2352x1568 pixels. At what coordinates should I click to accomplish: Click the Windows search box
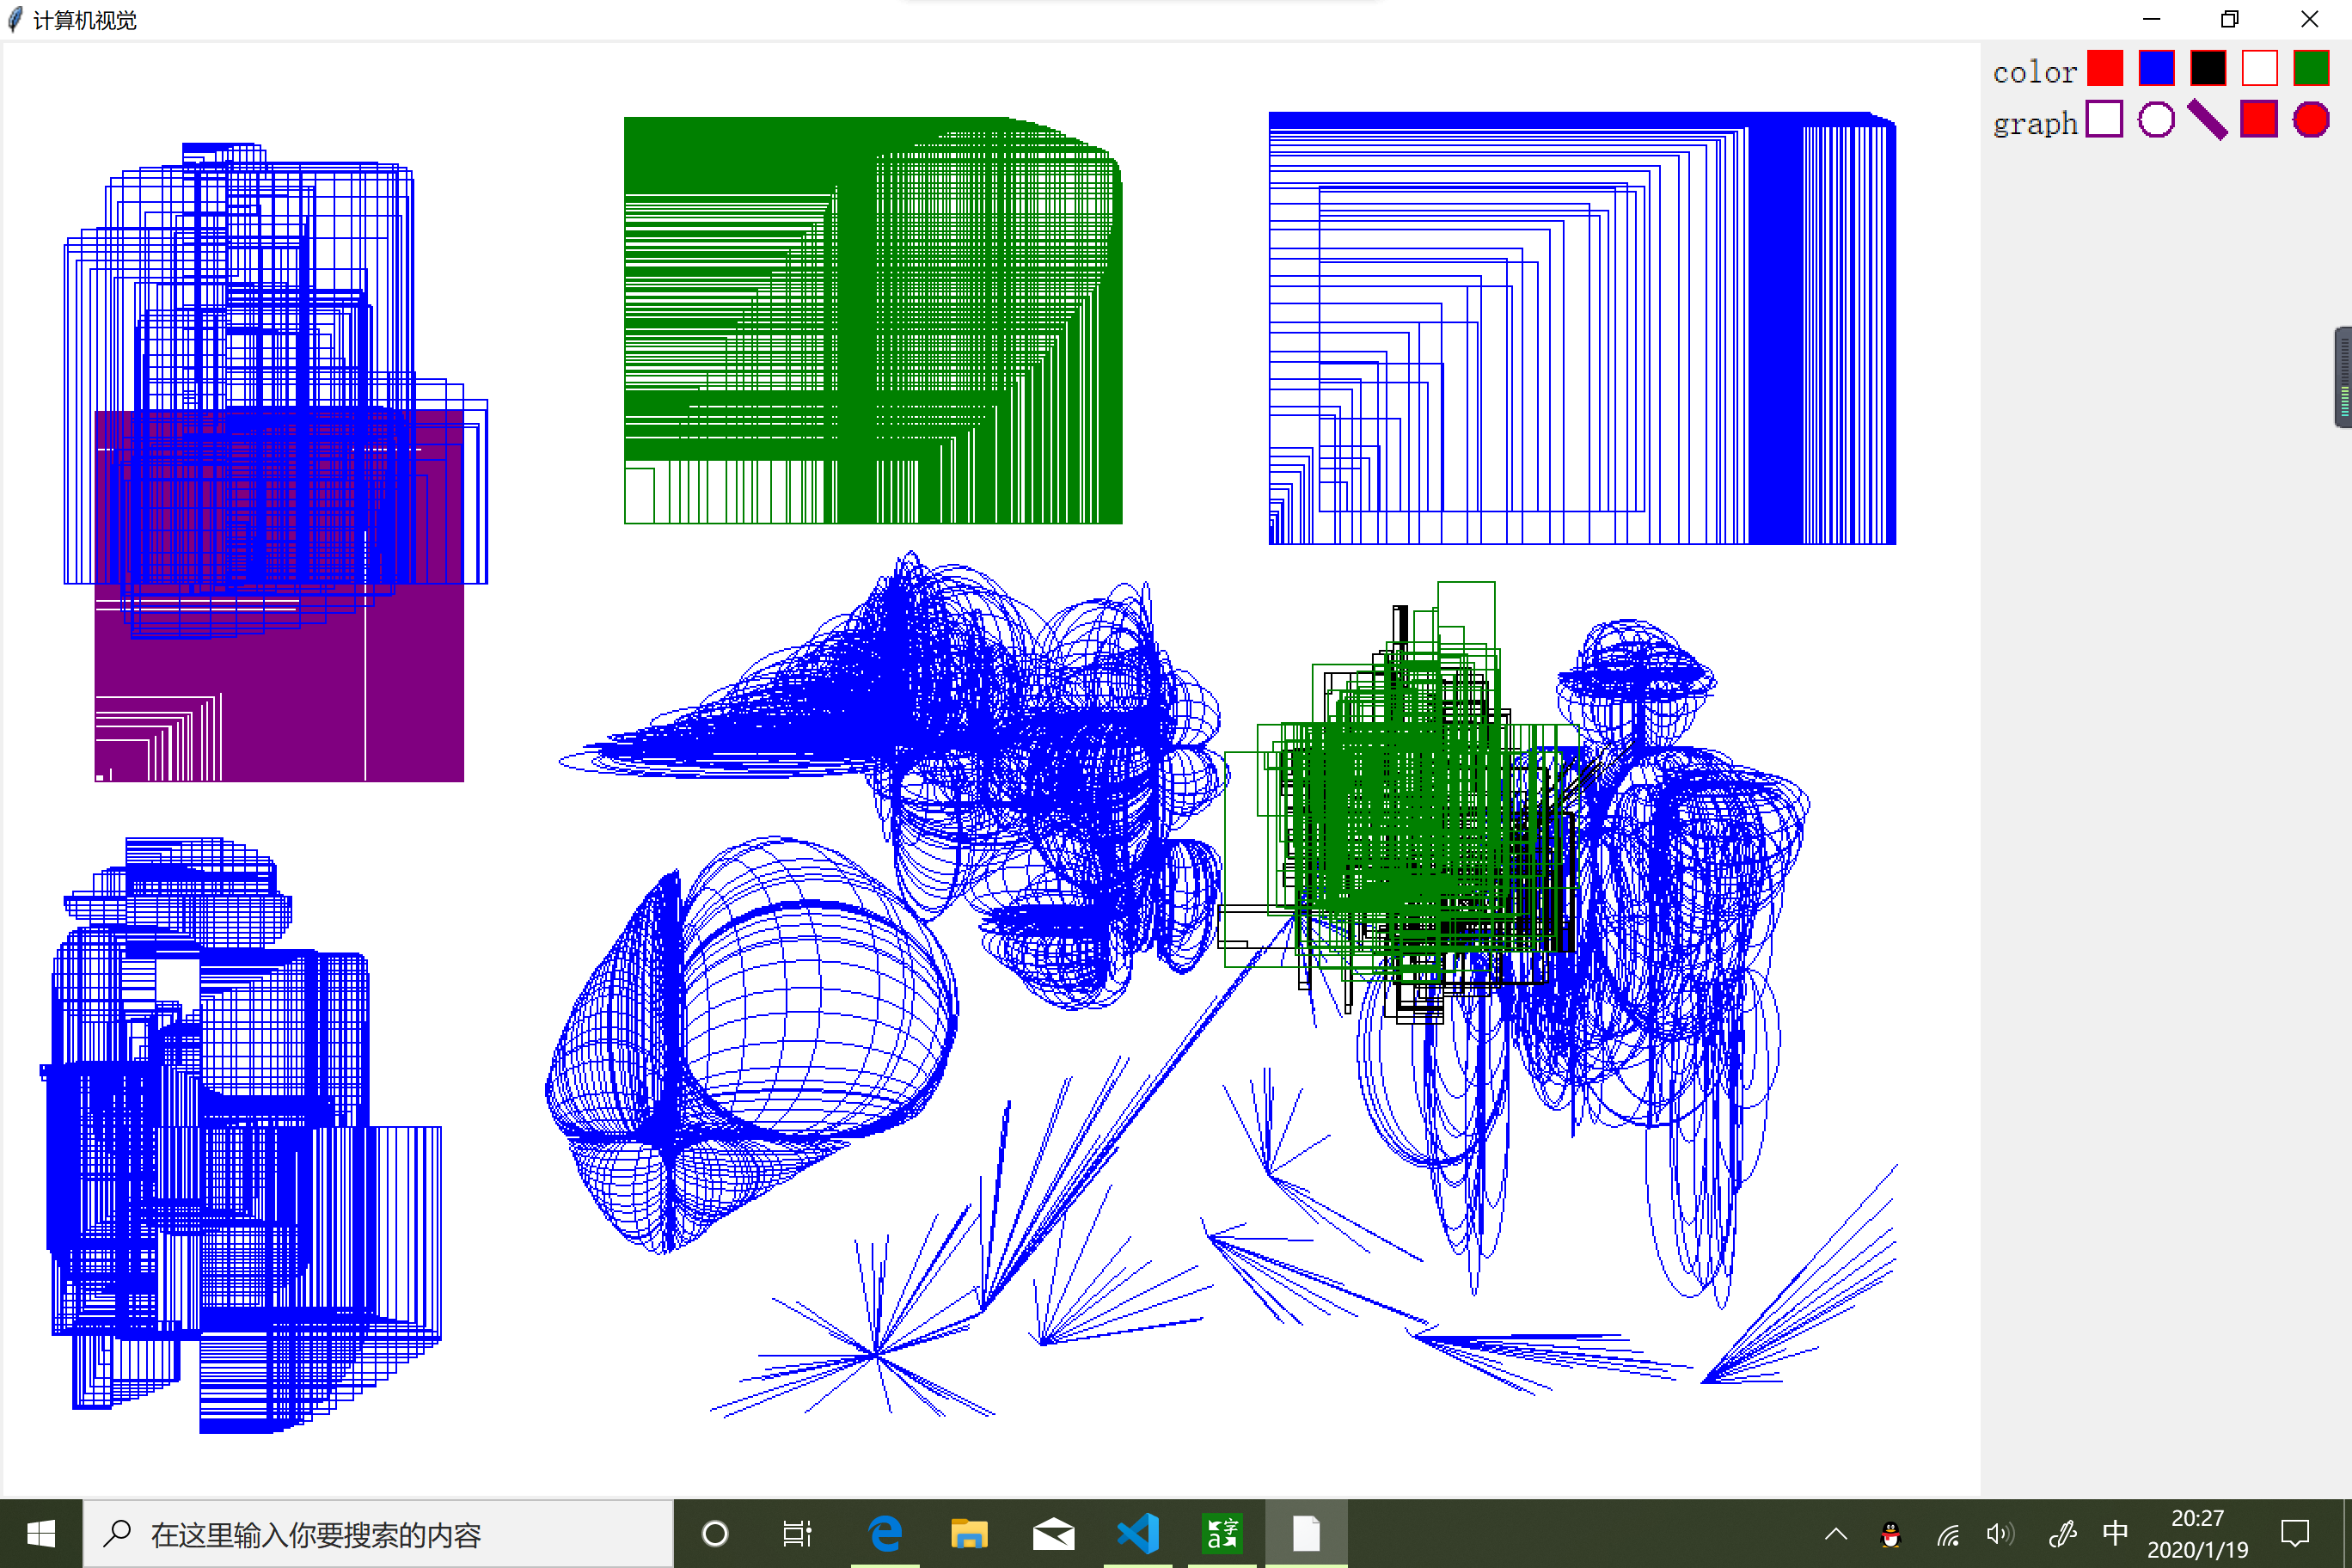[378, 1533]
